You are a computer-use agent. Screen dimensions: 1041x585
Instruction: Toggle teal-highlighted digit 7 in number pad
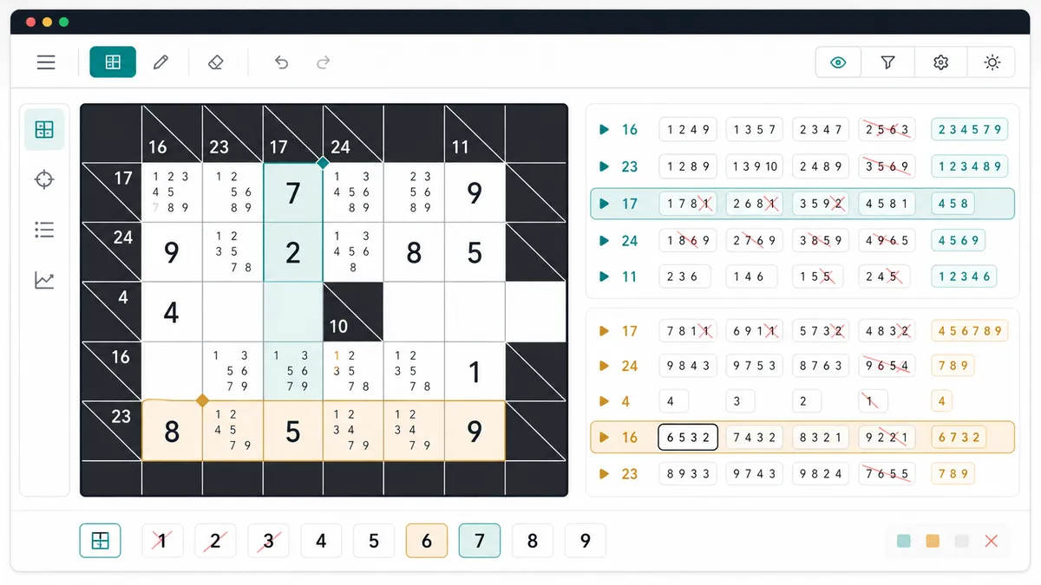coord(480,541)
